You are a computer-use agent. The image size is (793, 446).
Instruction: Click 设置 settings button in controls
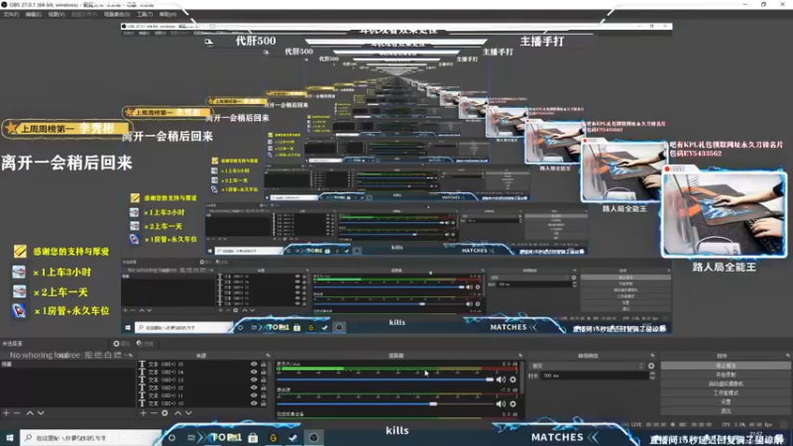click(726, 402)
